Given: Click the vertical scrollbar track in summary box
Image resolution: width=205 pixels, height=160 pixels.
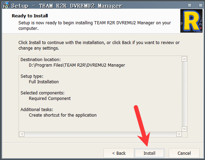Looking at the screenshot, I should click(184, 94).
